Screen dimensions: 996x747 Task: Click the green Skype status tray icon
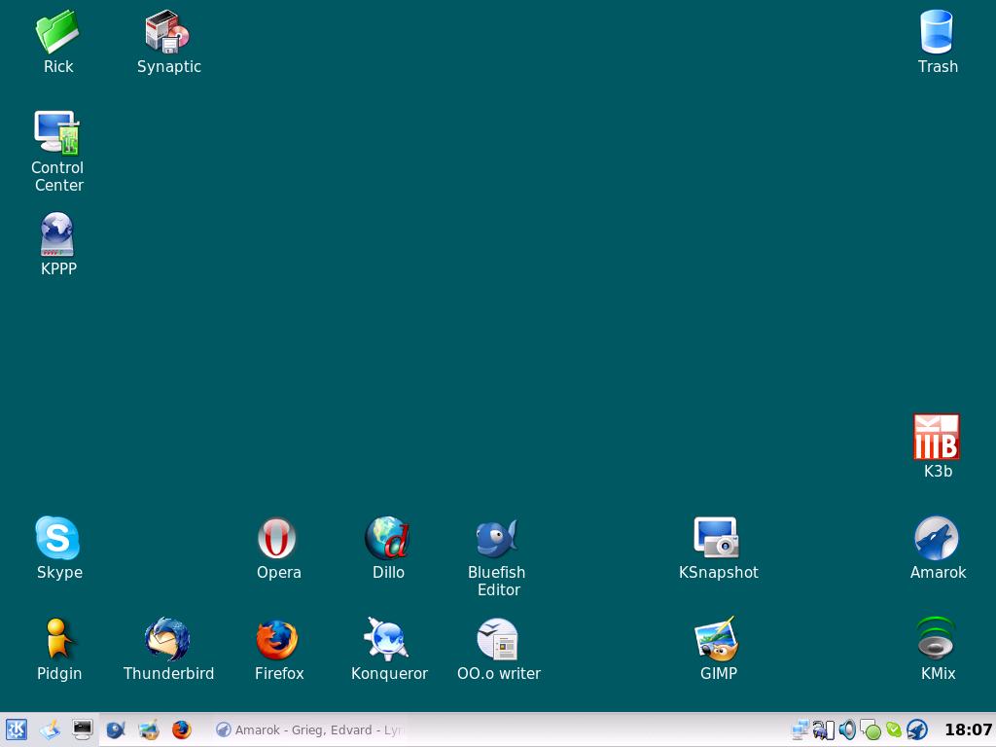pos(894,729)
